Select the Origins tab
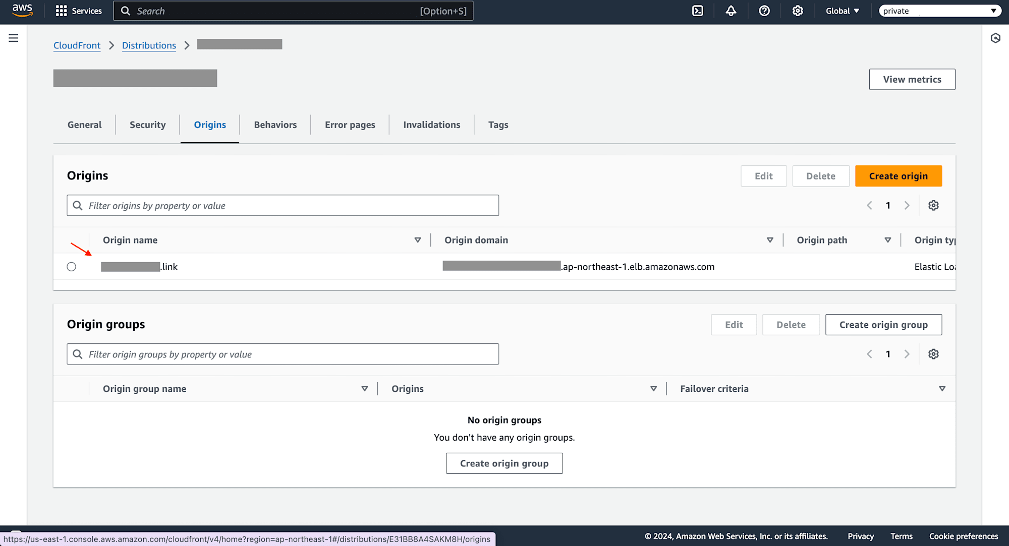The image size is (1009, 546). (210, 125)
